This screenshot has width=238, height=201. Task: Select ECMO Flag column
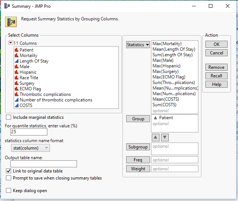click(30, 89)
